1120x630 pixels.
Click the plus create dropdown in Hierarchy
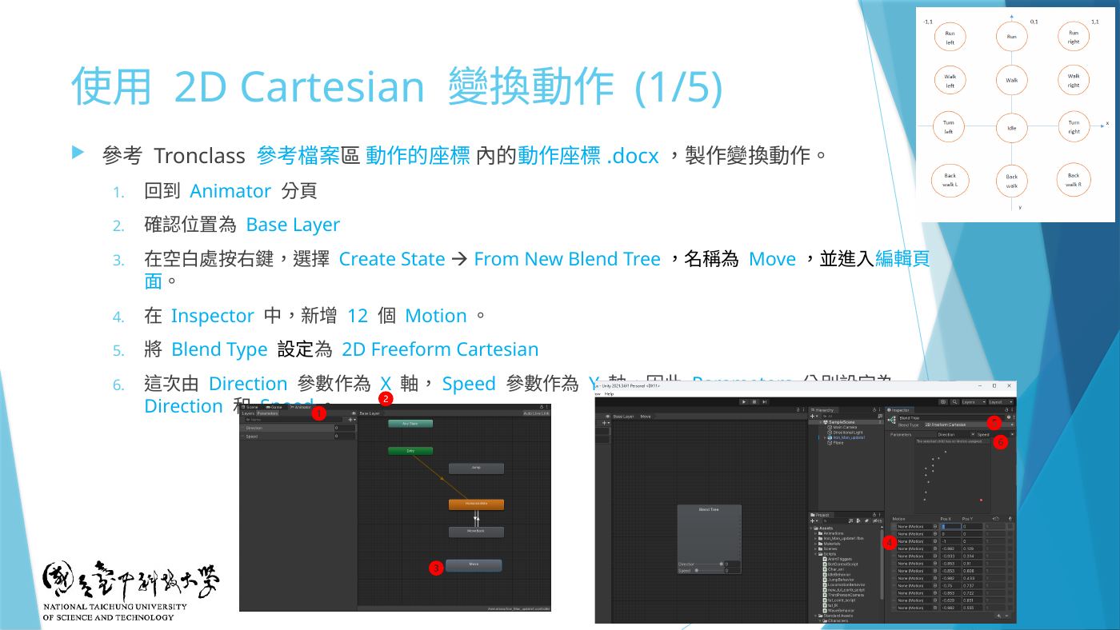pos(814,417)
